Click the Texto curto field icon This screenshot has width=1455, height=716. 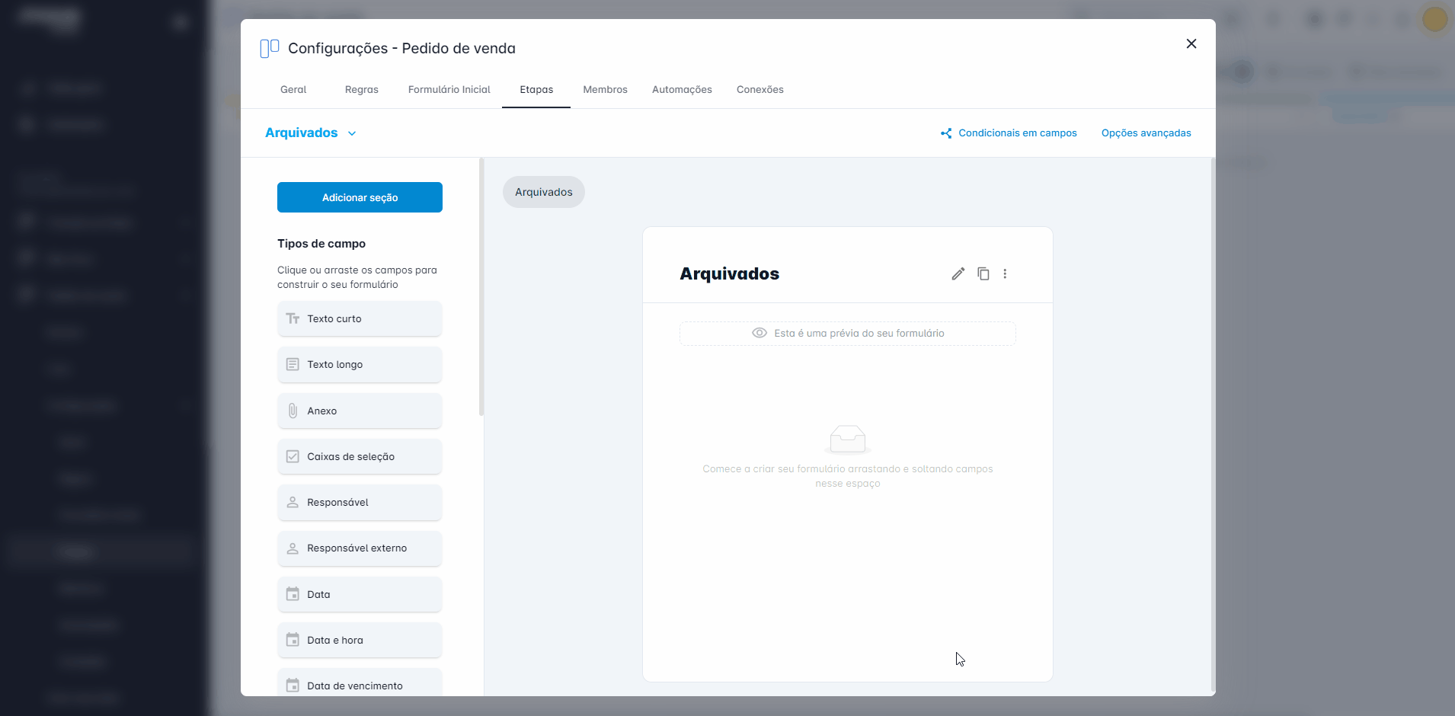[x=293, y=318]
